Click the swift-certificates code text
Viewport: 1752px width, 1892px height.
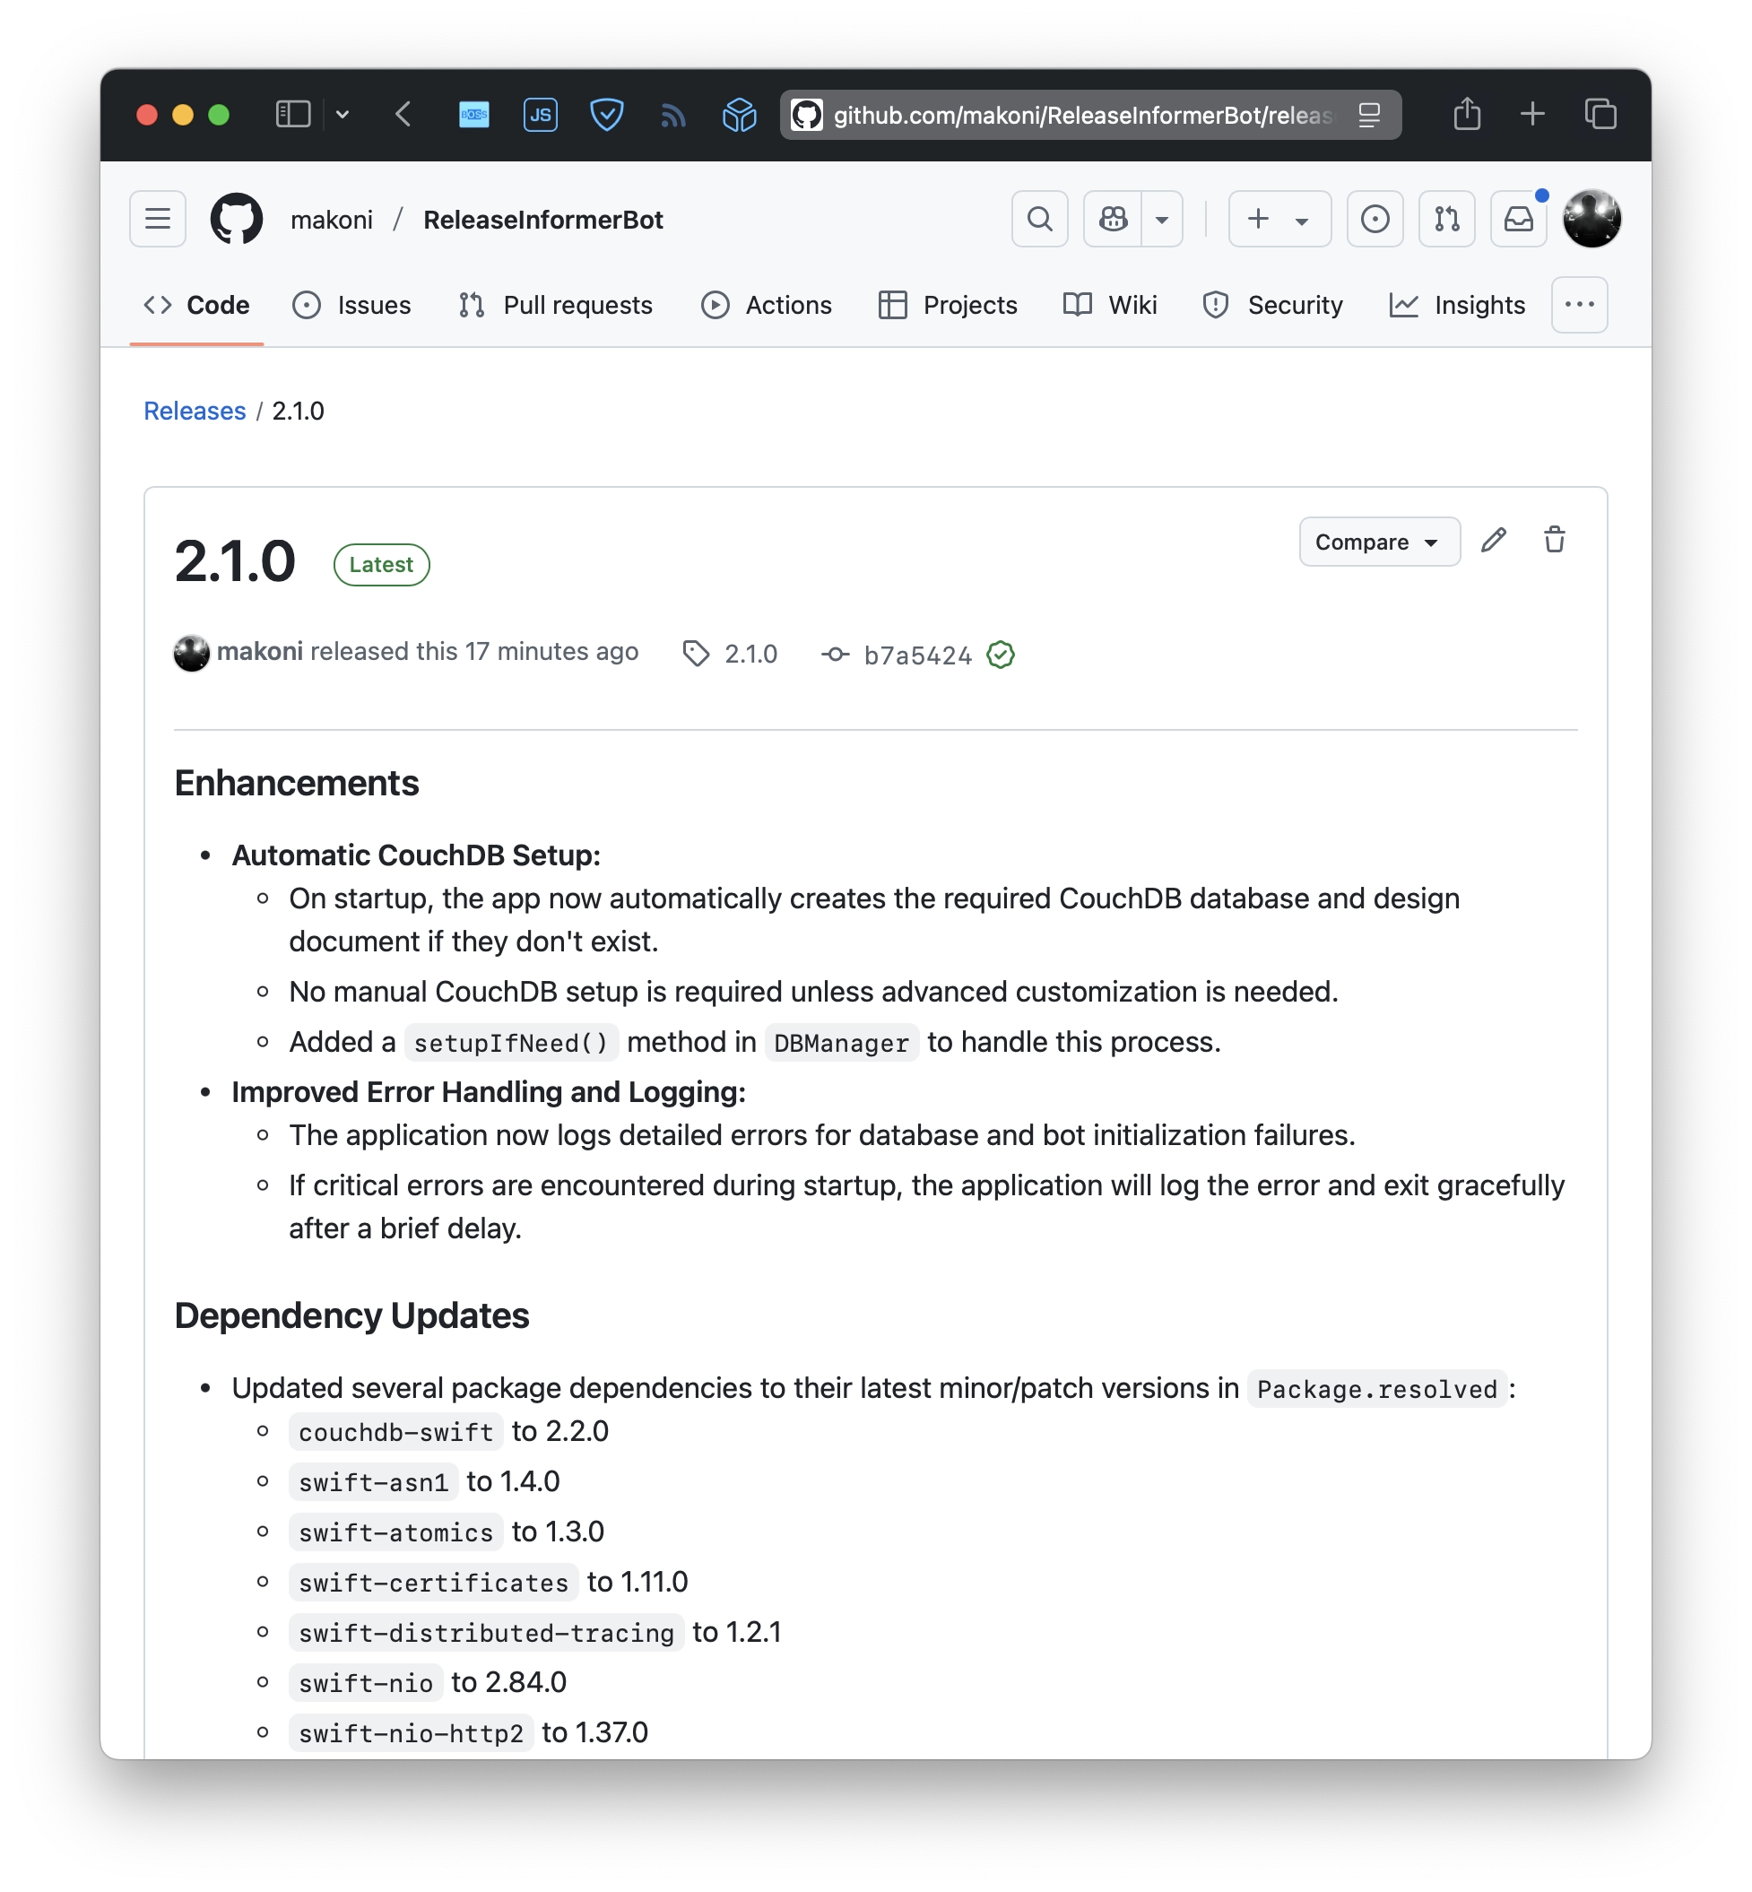[433, 1582]
